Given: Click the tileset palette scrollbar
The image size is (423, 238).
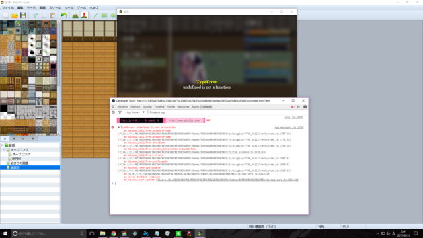Looking at the screenshot, I should 59,78.
